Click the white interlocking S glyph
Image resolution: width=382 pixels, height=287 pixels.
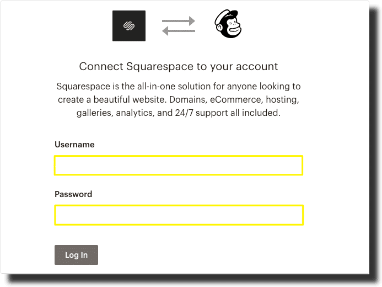point(129,26)
